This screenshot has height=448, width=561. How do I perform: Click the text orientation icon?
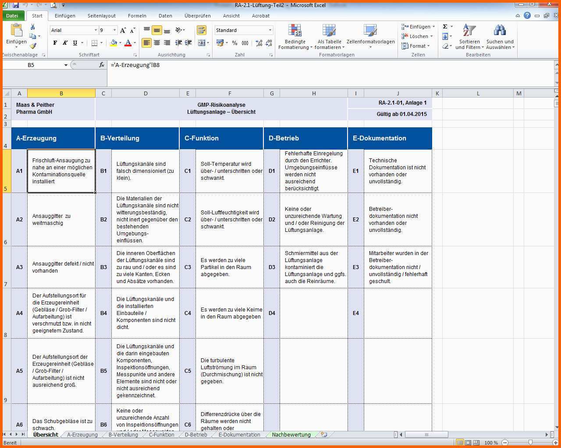[x=178, y=30]
